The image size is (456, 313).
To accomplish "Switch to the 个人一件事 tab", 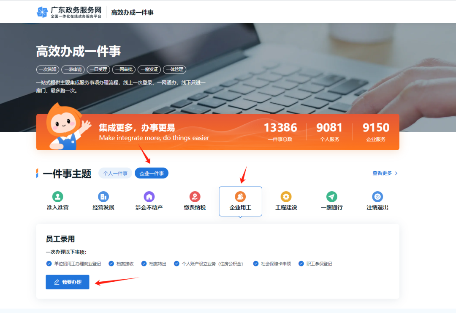I will [115, 173].
